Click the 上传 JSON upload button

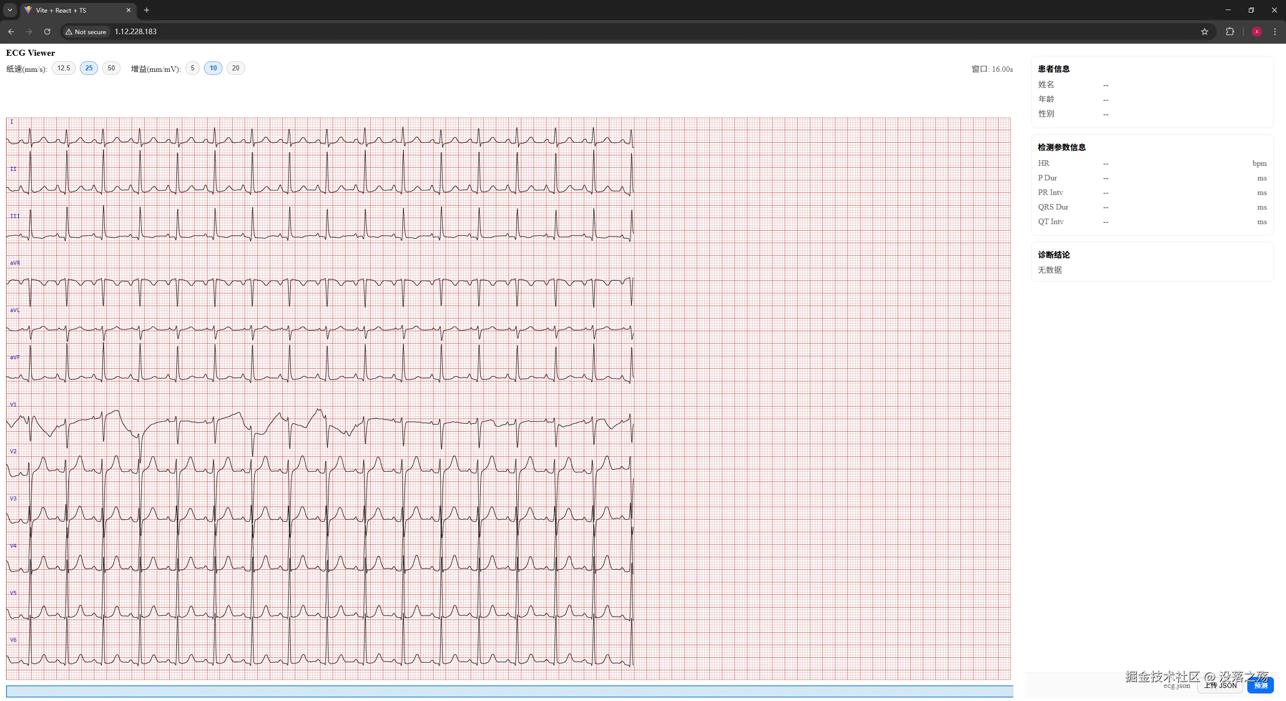[x=1220, y=686]
